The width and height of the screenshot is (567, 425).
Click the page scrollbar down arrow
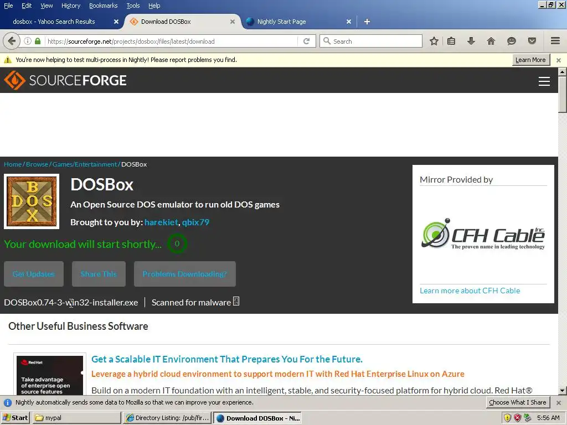(x=563, y=391)
